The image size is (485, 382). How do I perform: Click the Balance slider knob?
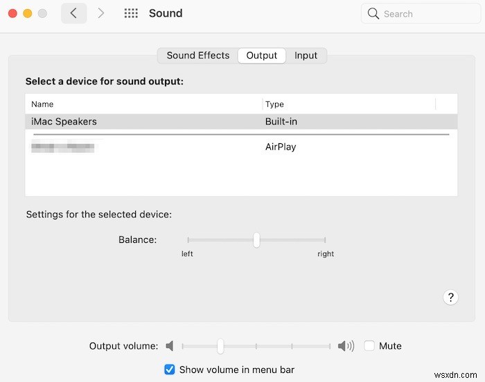[x=256, y=240]
